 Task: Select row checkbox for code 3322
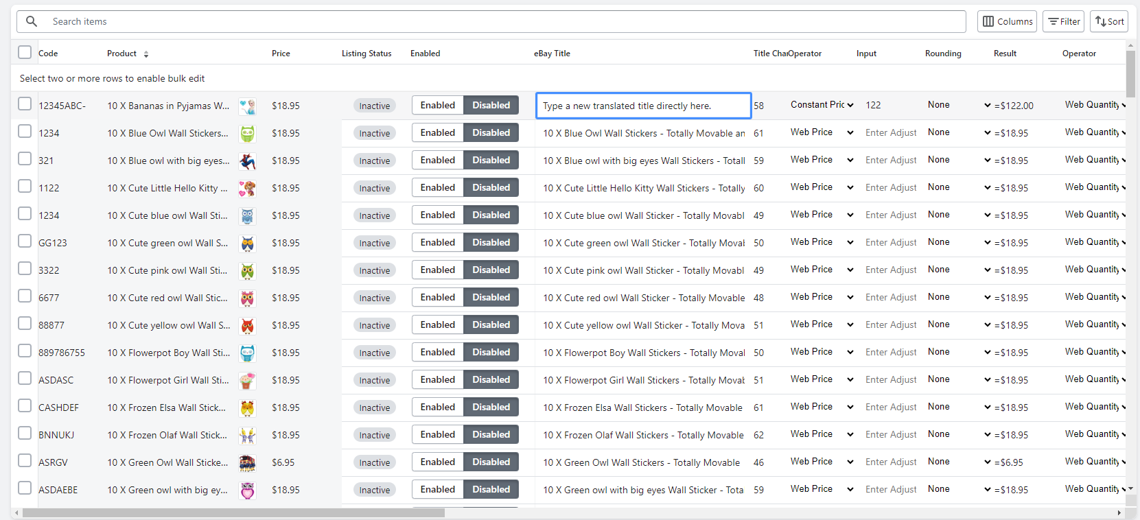tap(25, 268)
